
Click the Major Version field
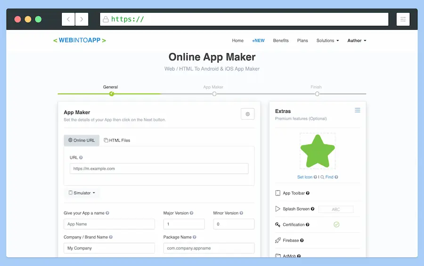184,224
